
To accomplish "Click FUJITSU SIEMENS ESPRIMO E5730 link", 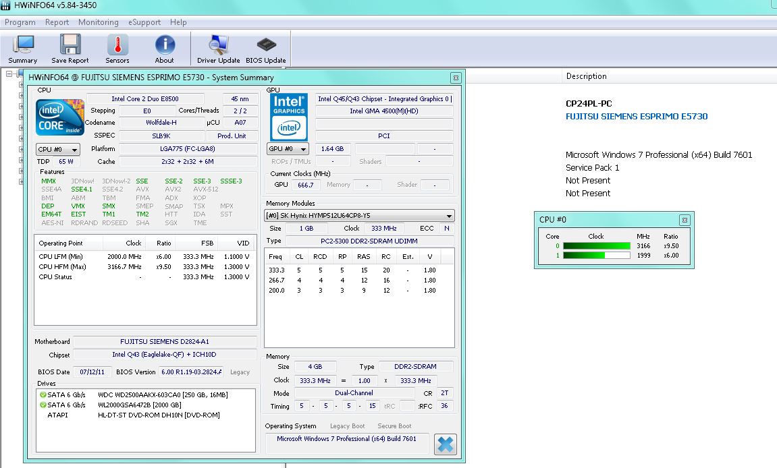I will tap(637, 117).
